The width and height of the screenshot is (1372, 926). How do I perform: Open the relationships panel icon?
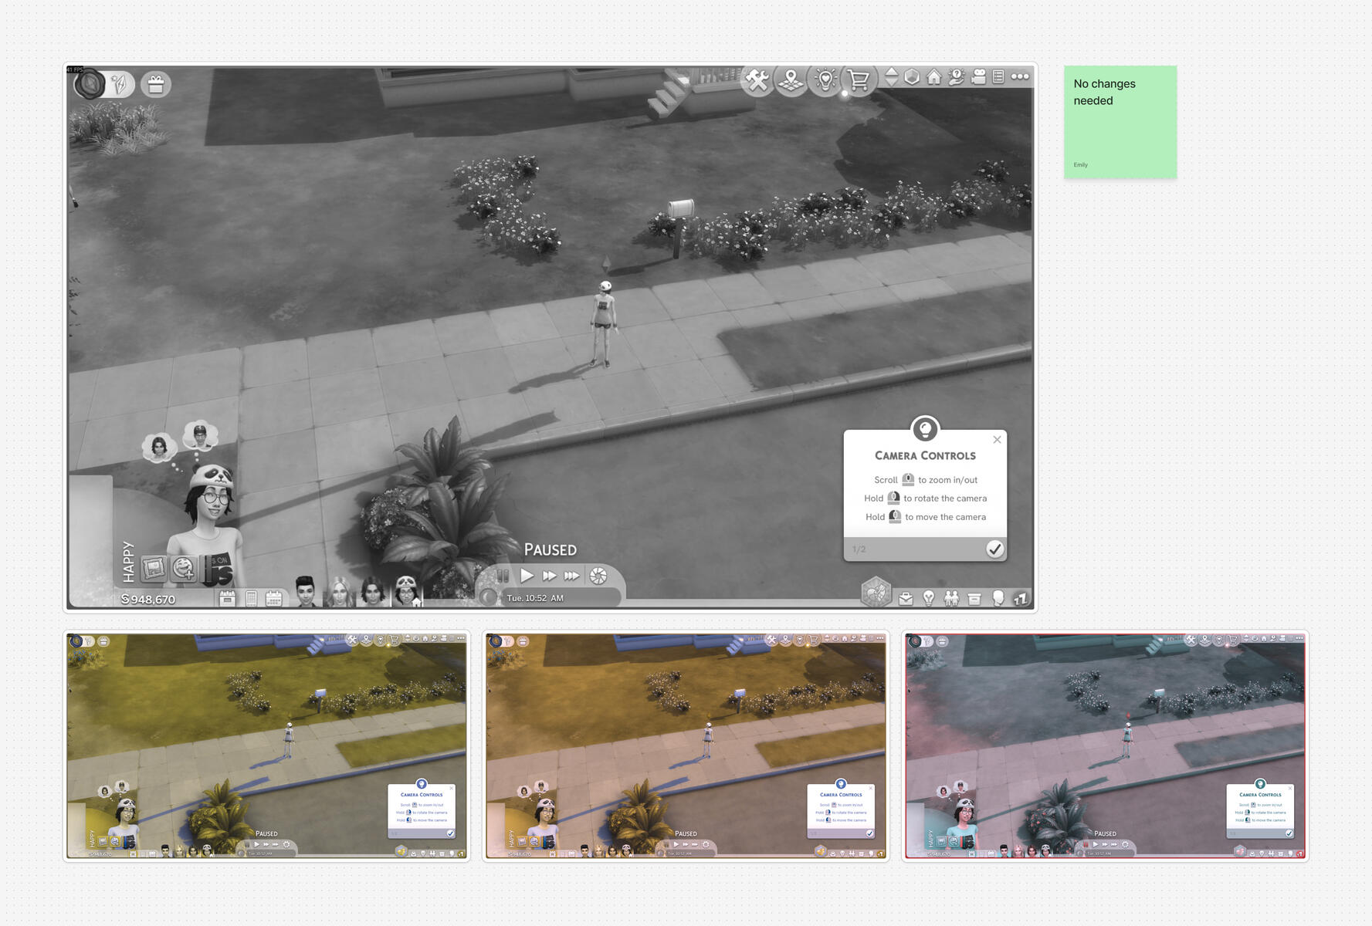(x=951, y=598)
